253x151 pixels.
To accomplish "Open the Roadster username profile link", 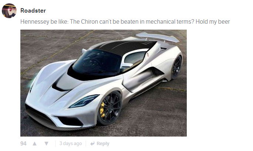I will pos(33,10).
